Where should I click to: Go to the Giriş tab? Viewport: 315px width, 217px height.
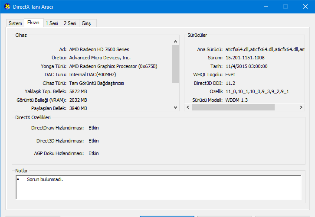[x=86, y=23]
